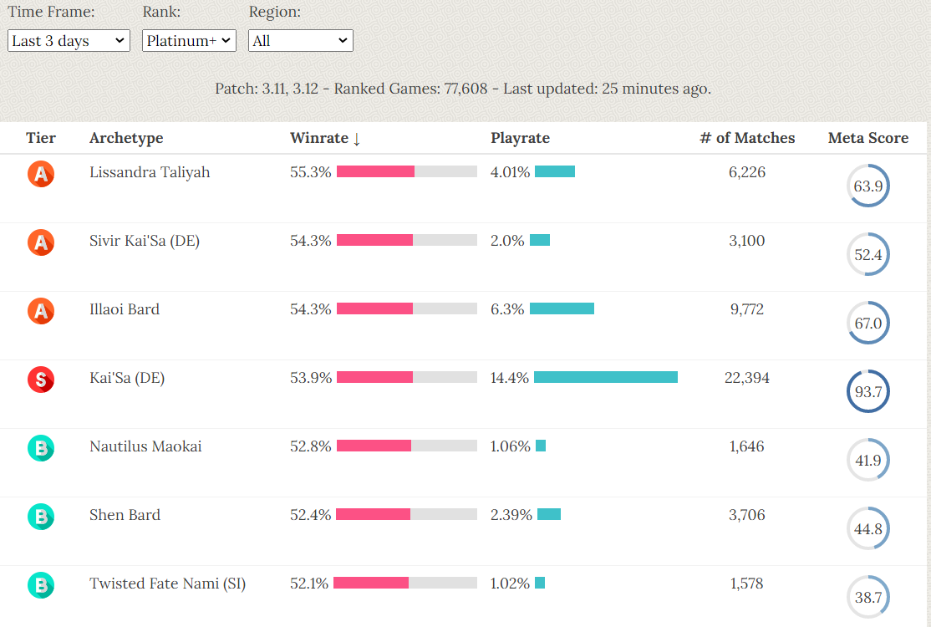Select the Nautilus Maokai archetype
This screenshot has height=627, width=931.
(145, 446)
